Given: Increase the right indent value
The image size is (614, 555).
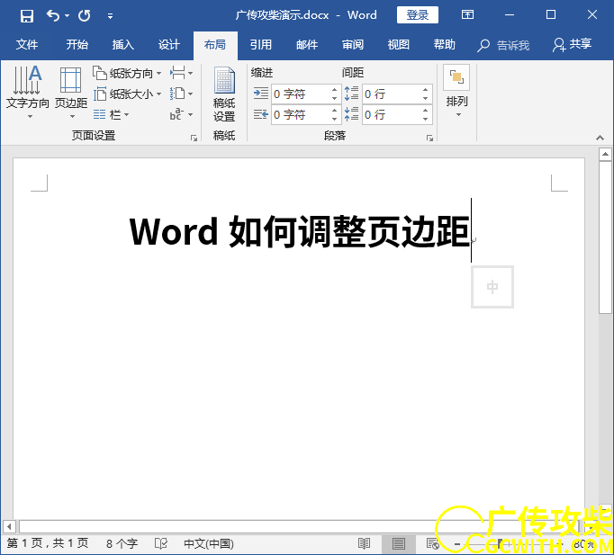Looking at the screenshot, I should pyautogui.click(x=334, y=111).
